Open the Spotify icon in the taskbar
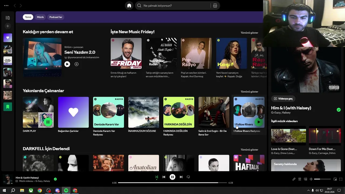 tap(66, 190)
